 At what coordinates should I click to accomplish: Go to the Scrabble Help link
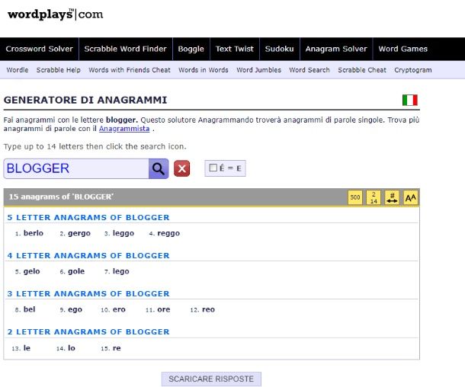click(x=59, y=70)
